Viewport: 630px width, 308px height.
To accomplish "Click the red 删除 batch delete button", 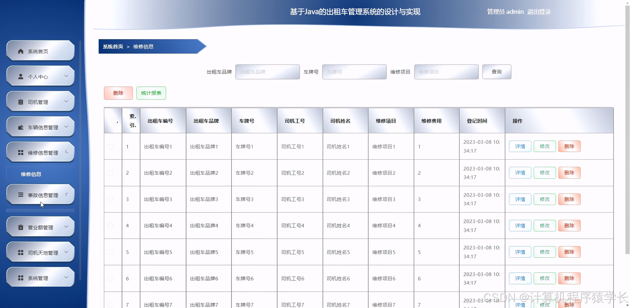I will (118, 93).
